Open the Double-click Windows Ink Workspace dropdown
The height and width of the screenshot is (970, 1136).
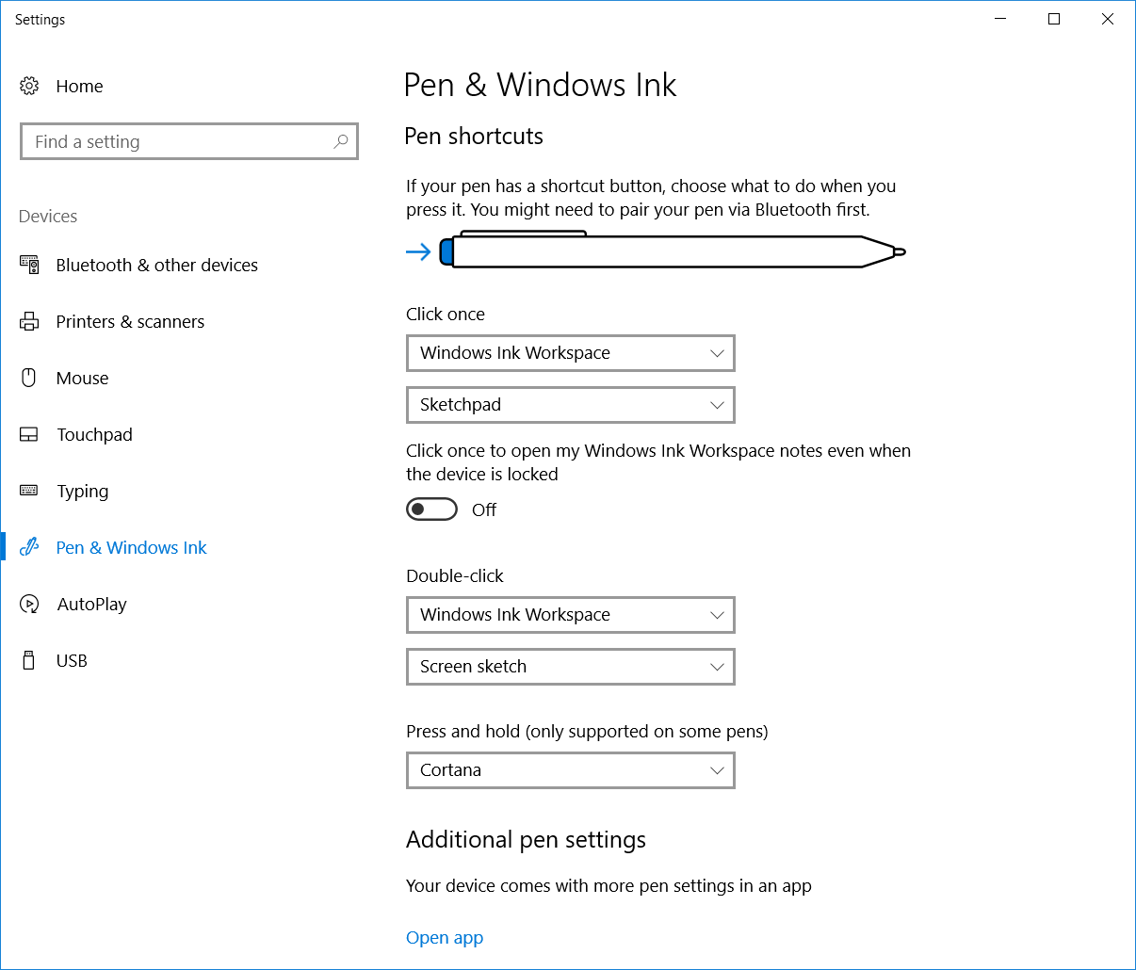[x=570, y=615]
